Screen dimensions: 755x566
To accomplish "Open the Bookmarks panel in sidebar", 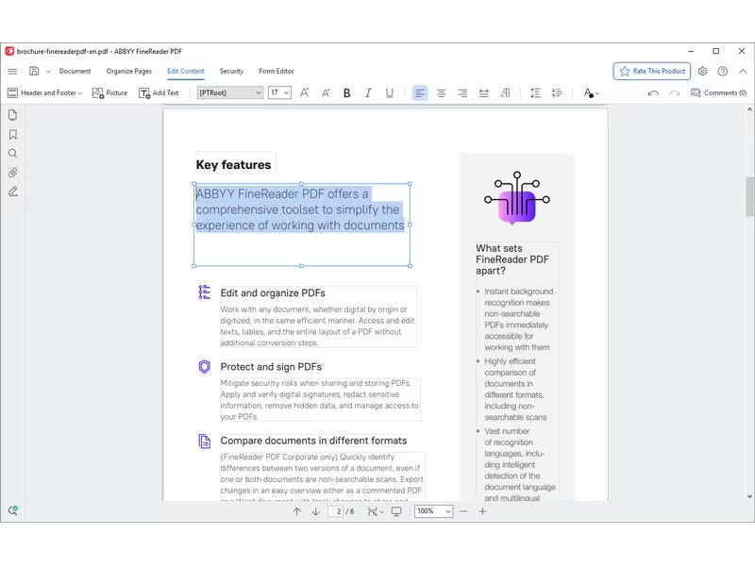I will click(x=13, y=135).
